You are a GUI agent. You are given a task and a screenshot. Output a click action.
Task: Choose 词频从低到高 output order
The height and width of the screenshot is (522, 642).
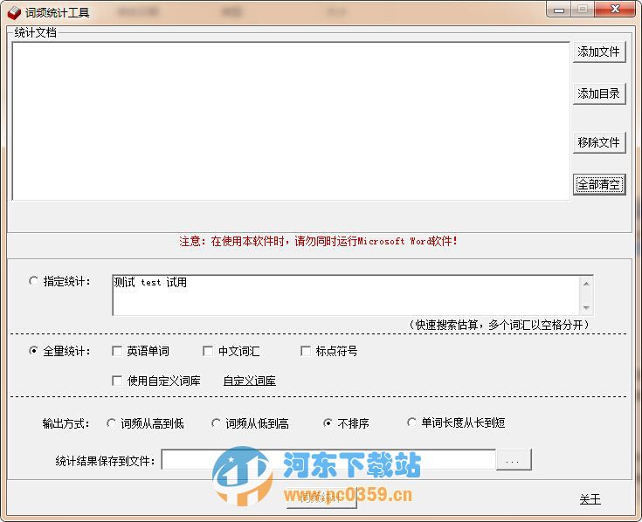[216, 423]
